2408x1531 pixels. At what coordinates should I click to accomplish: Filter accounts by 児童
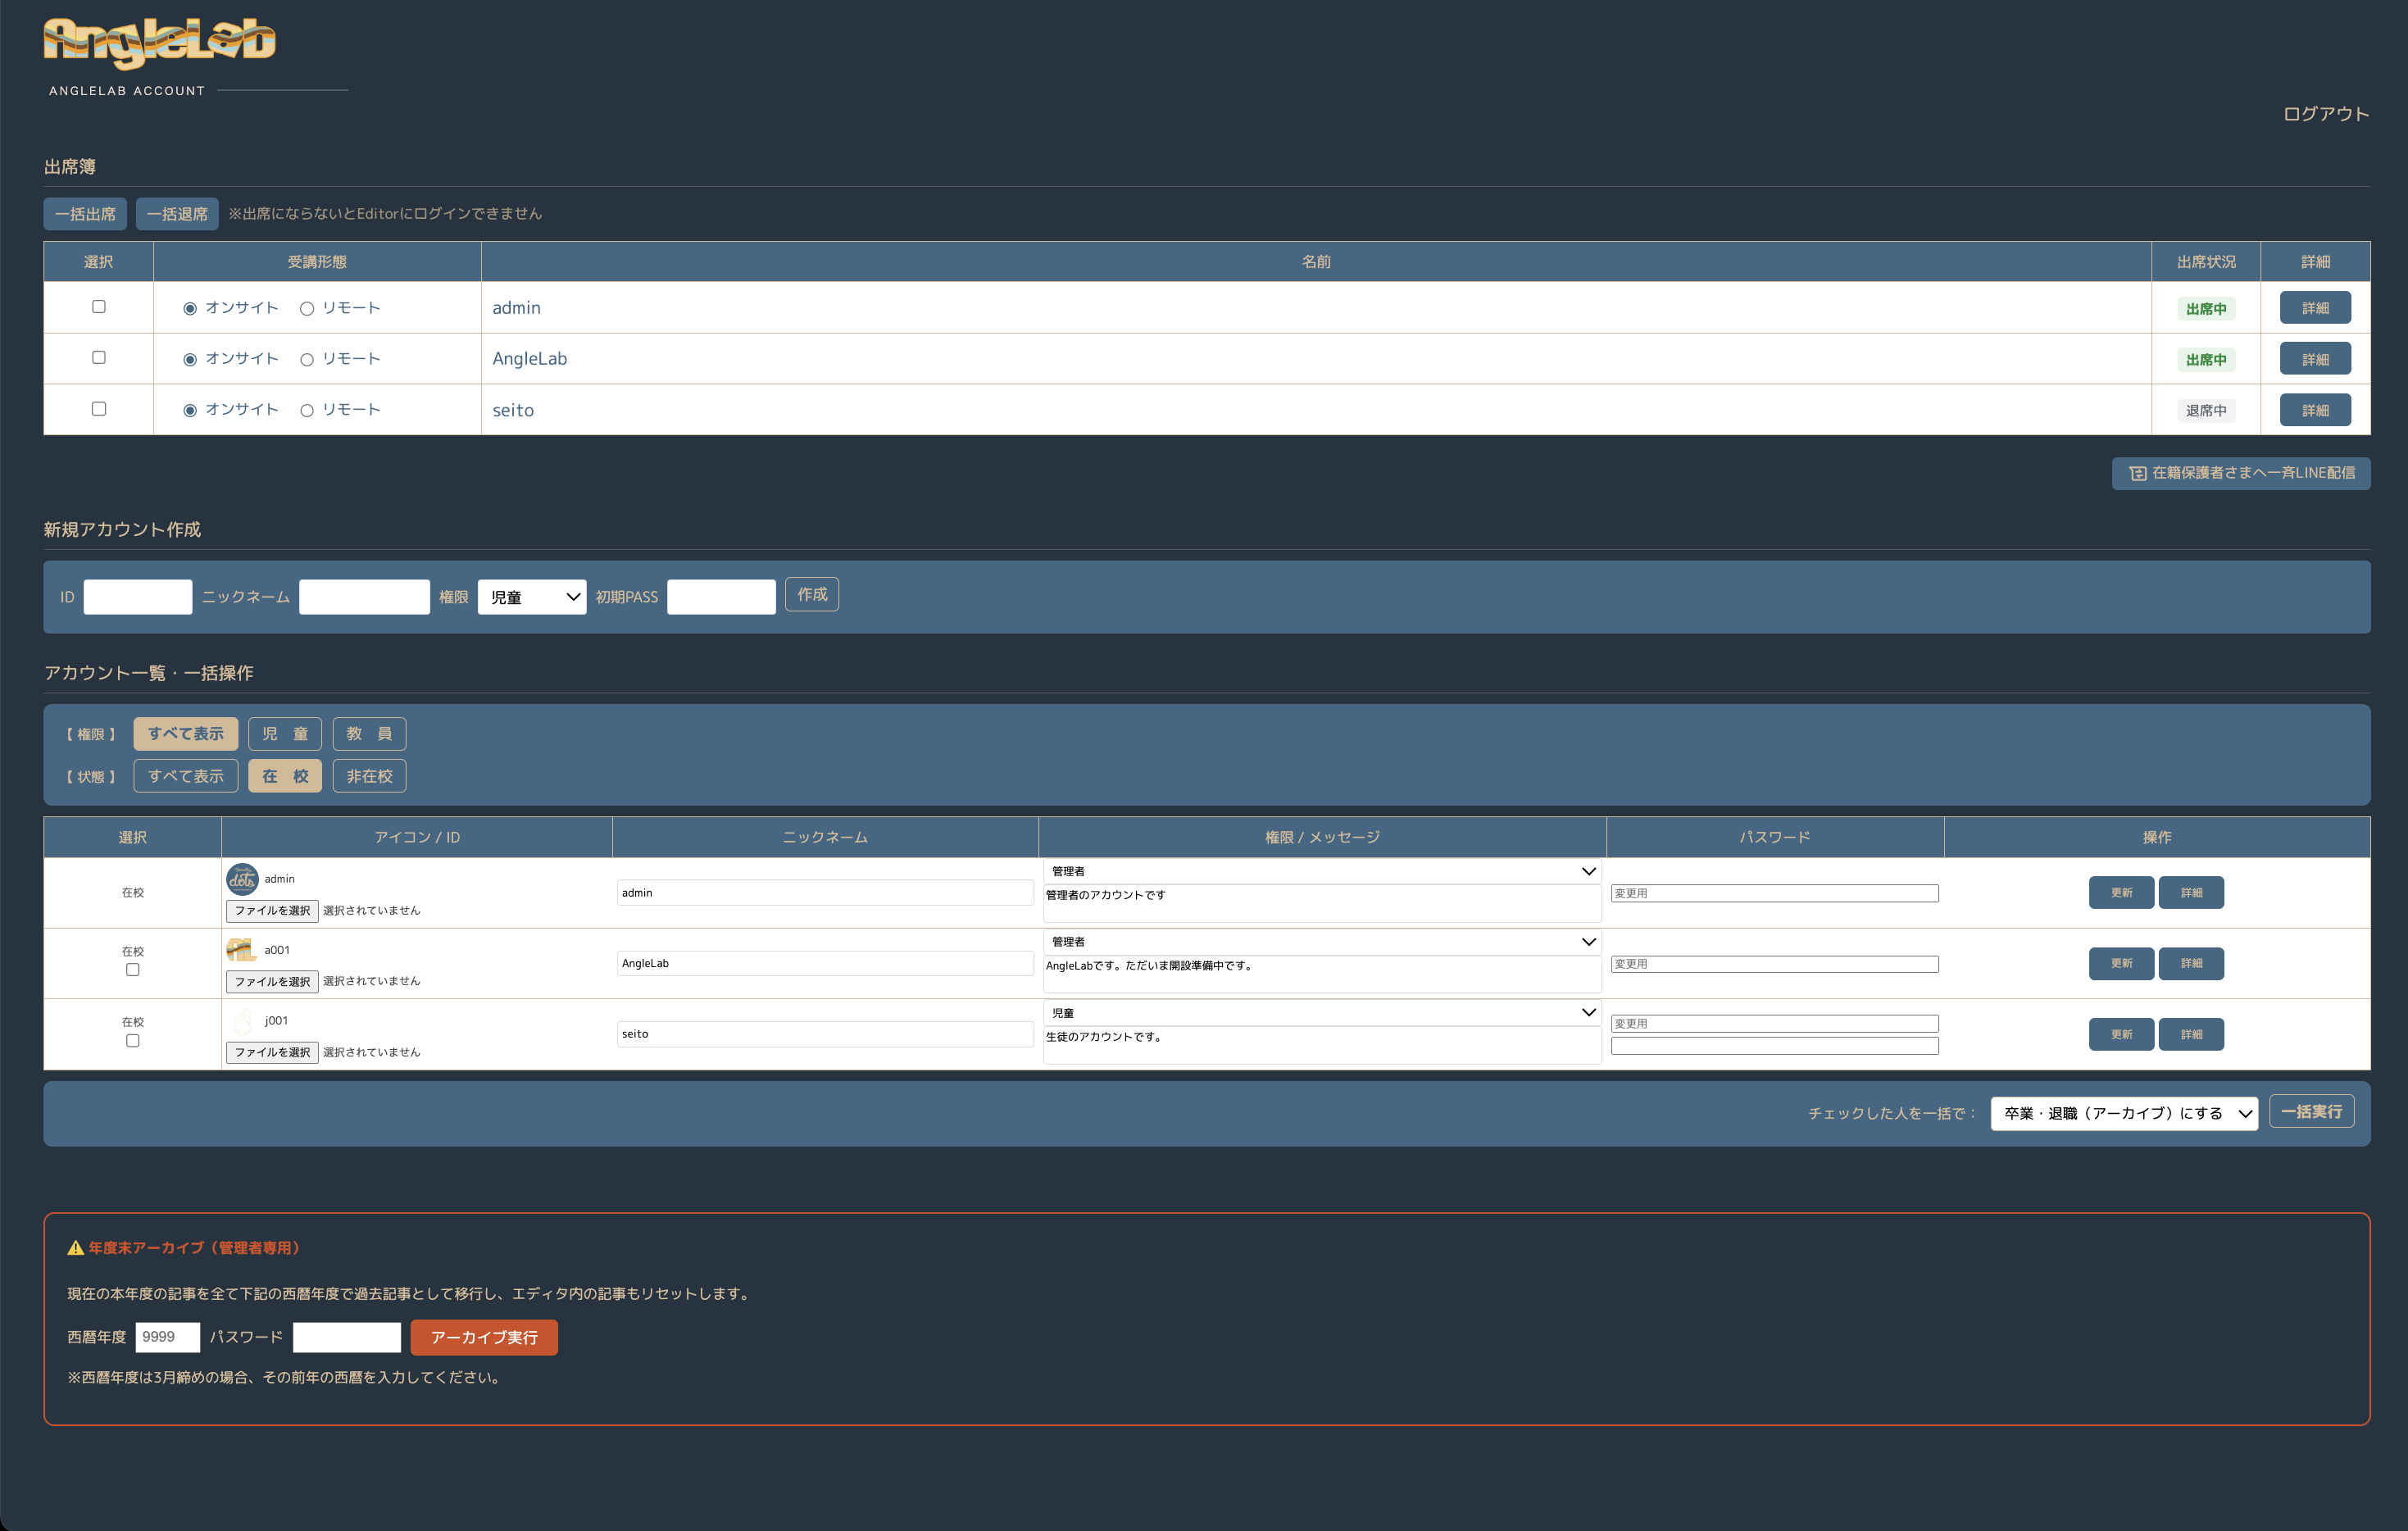(x=285, y=734)
